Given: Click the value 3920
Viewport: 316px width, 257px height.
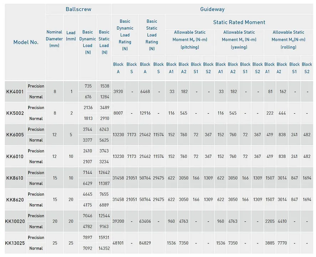Looking at the screenshot, I should pyautogui.click(x=118, y=92).
